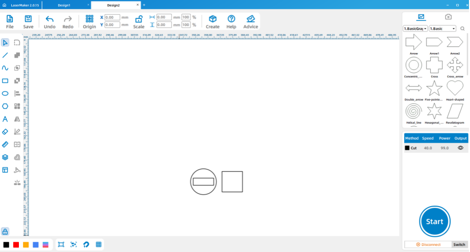Image resolution: width=470 pixels, height=252 pixels.
Task: Open Help
Action: click(231, 19)
